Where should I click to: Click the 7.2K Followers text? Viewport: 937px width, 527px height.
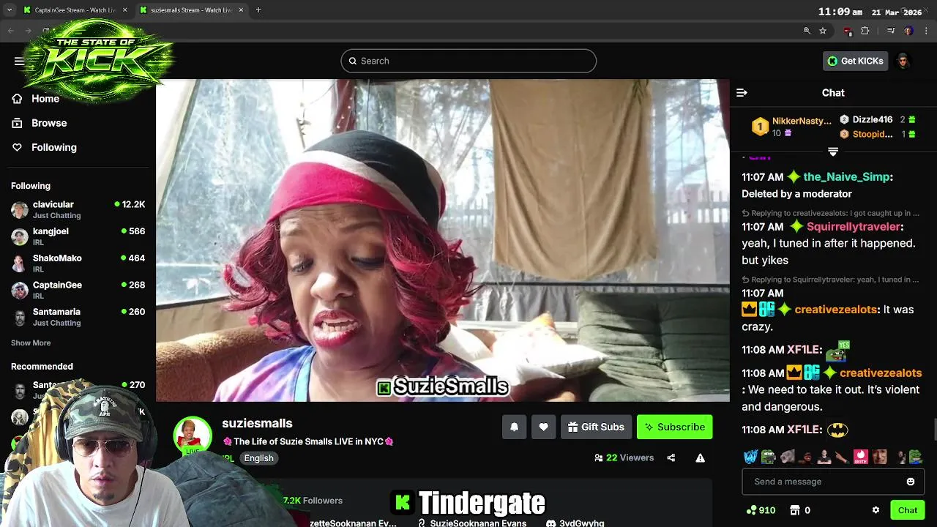pos(313,501)
